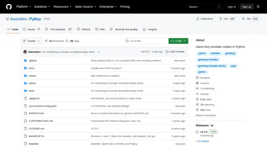The height and width of the screenshot is (146, 267).
Task: Open the GitHub logo home icon
Action: tap(9, 7)
